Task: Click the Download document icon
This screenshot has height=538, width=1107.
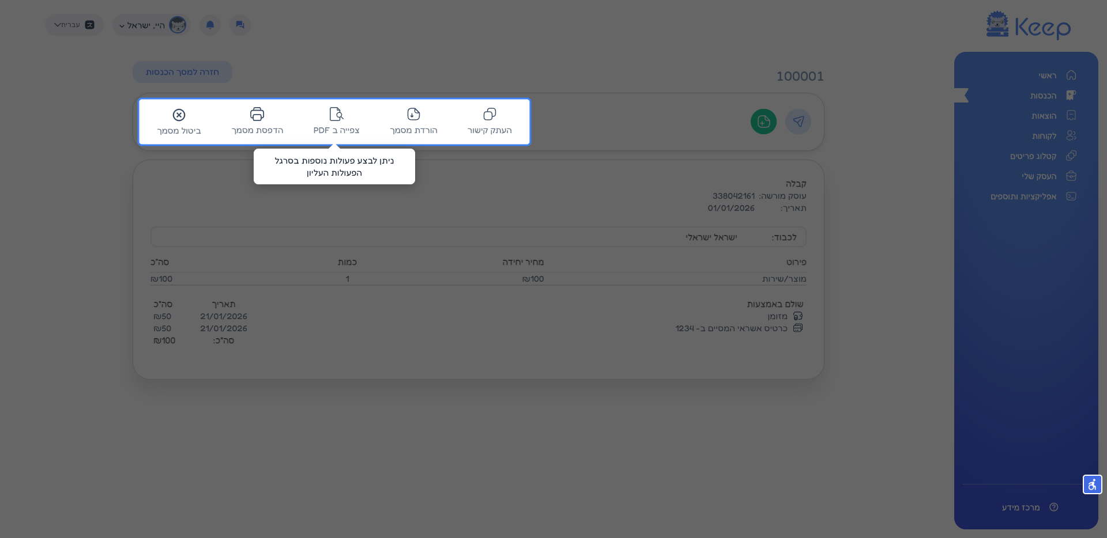Action: tap(413, 115)
